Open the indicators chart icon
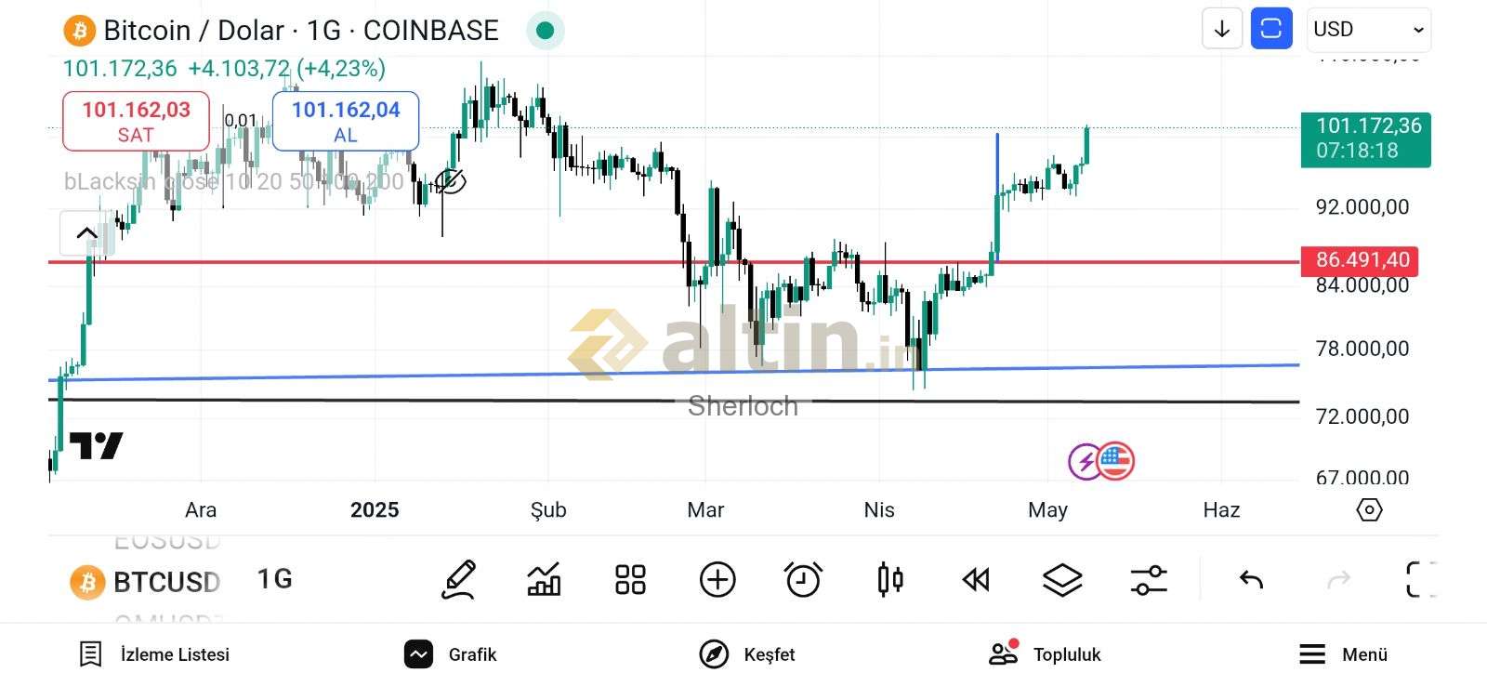1487x686 pixels. [544, 579]
